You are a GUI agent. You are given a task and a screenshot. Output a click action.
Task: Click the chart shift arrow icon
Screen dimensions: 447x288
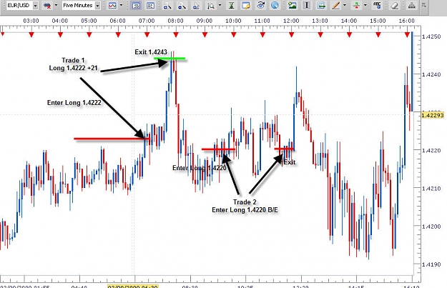[321, 5]
